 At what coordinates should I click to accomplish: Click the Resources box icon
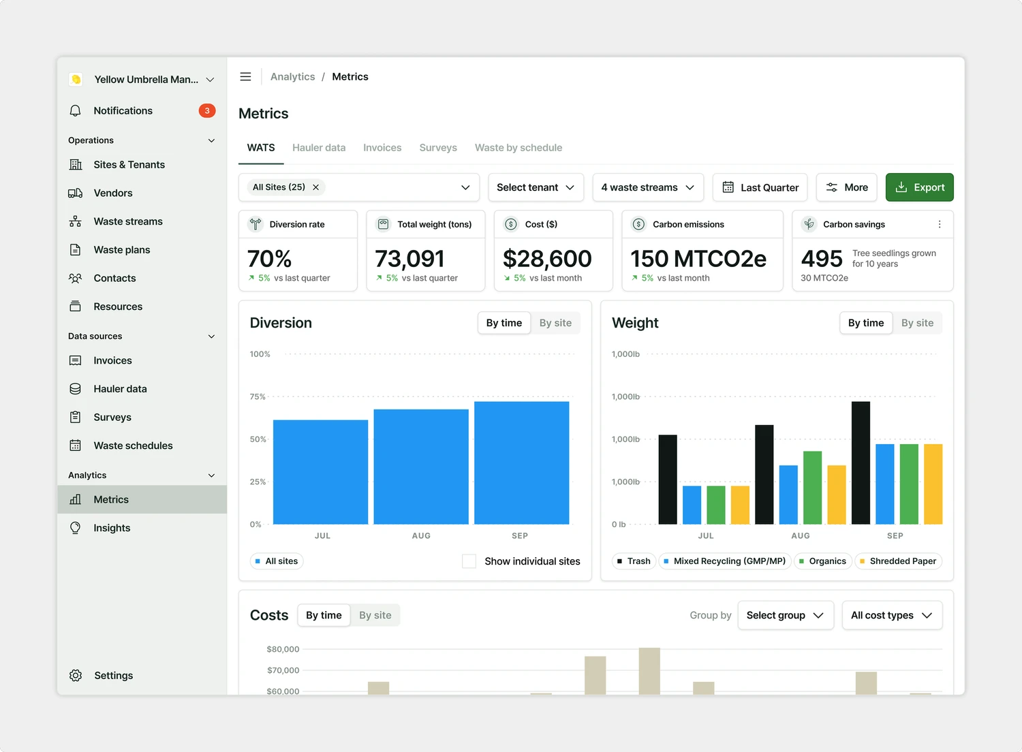(76, 307)
